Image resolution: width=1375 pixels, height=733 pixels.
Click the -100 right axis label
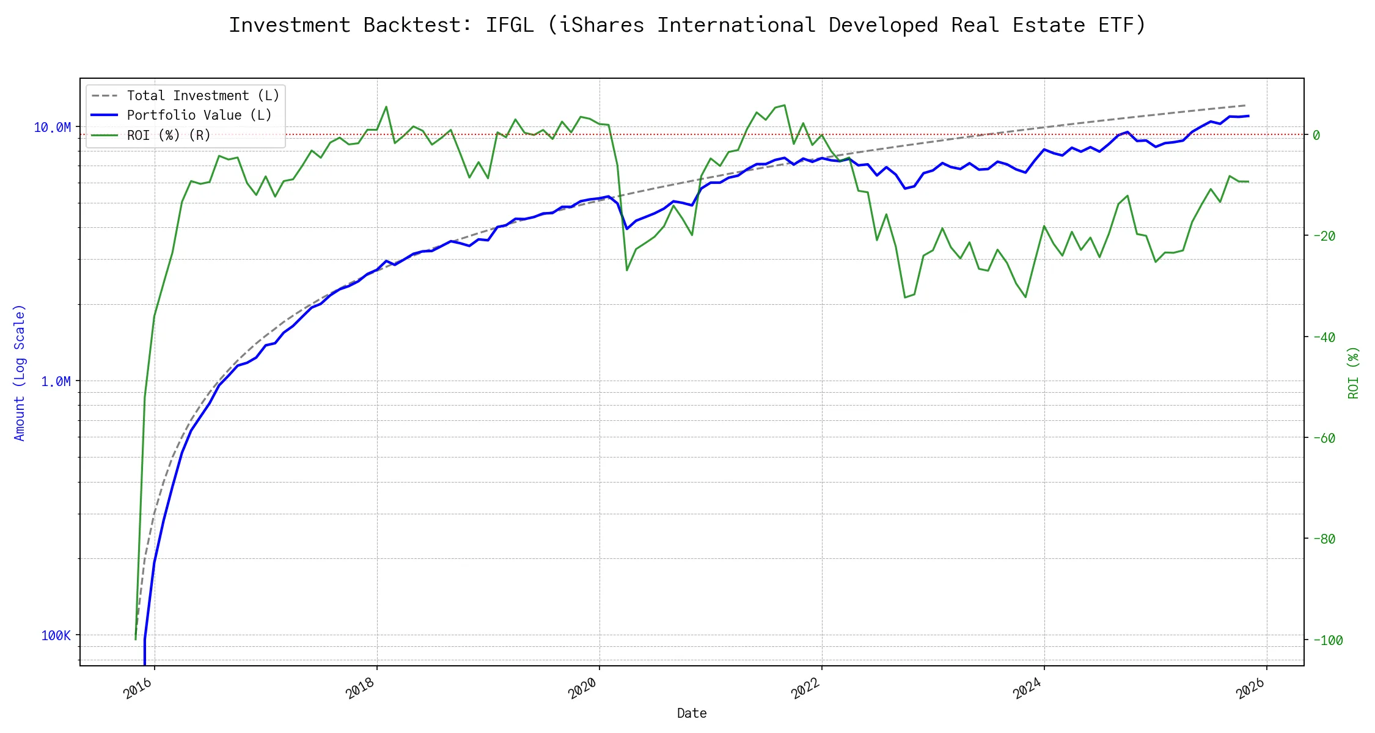(1327, 640)
